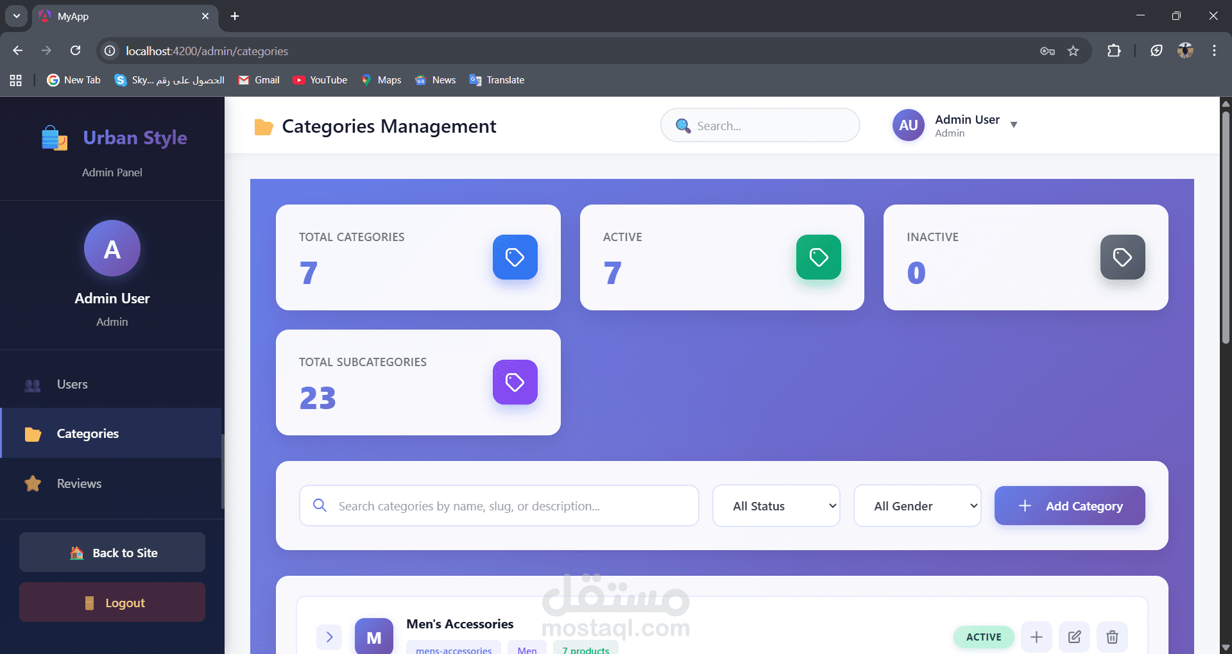Close the MyApp browser tab
The width and height of the screenshot is (1232, 654).
point(205,16)
